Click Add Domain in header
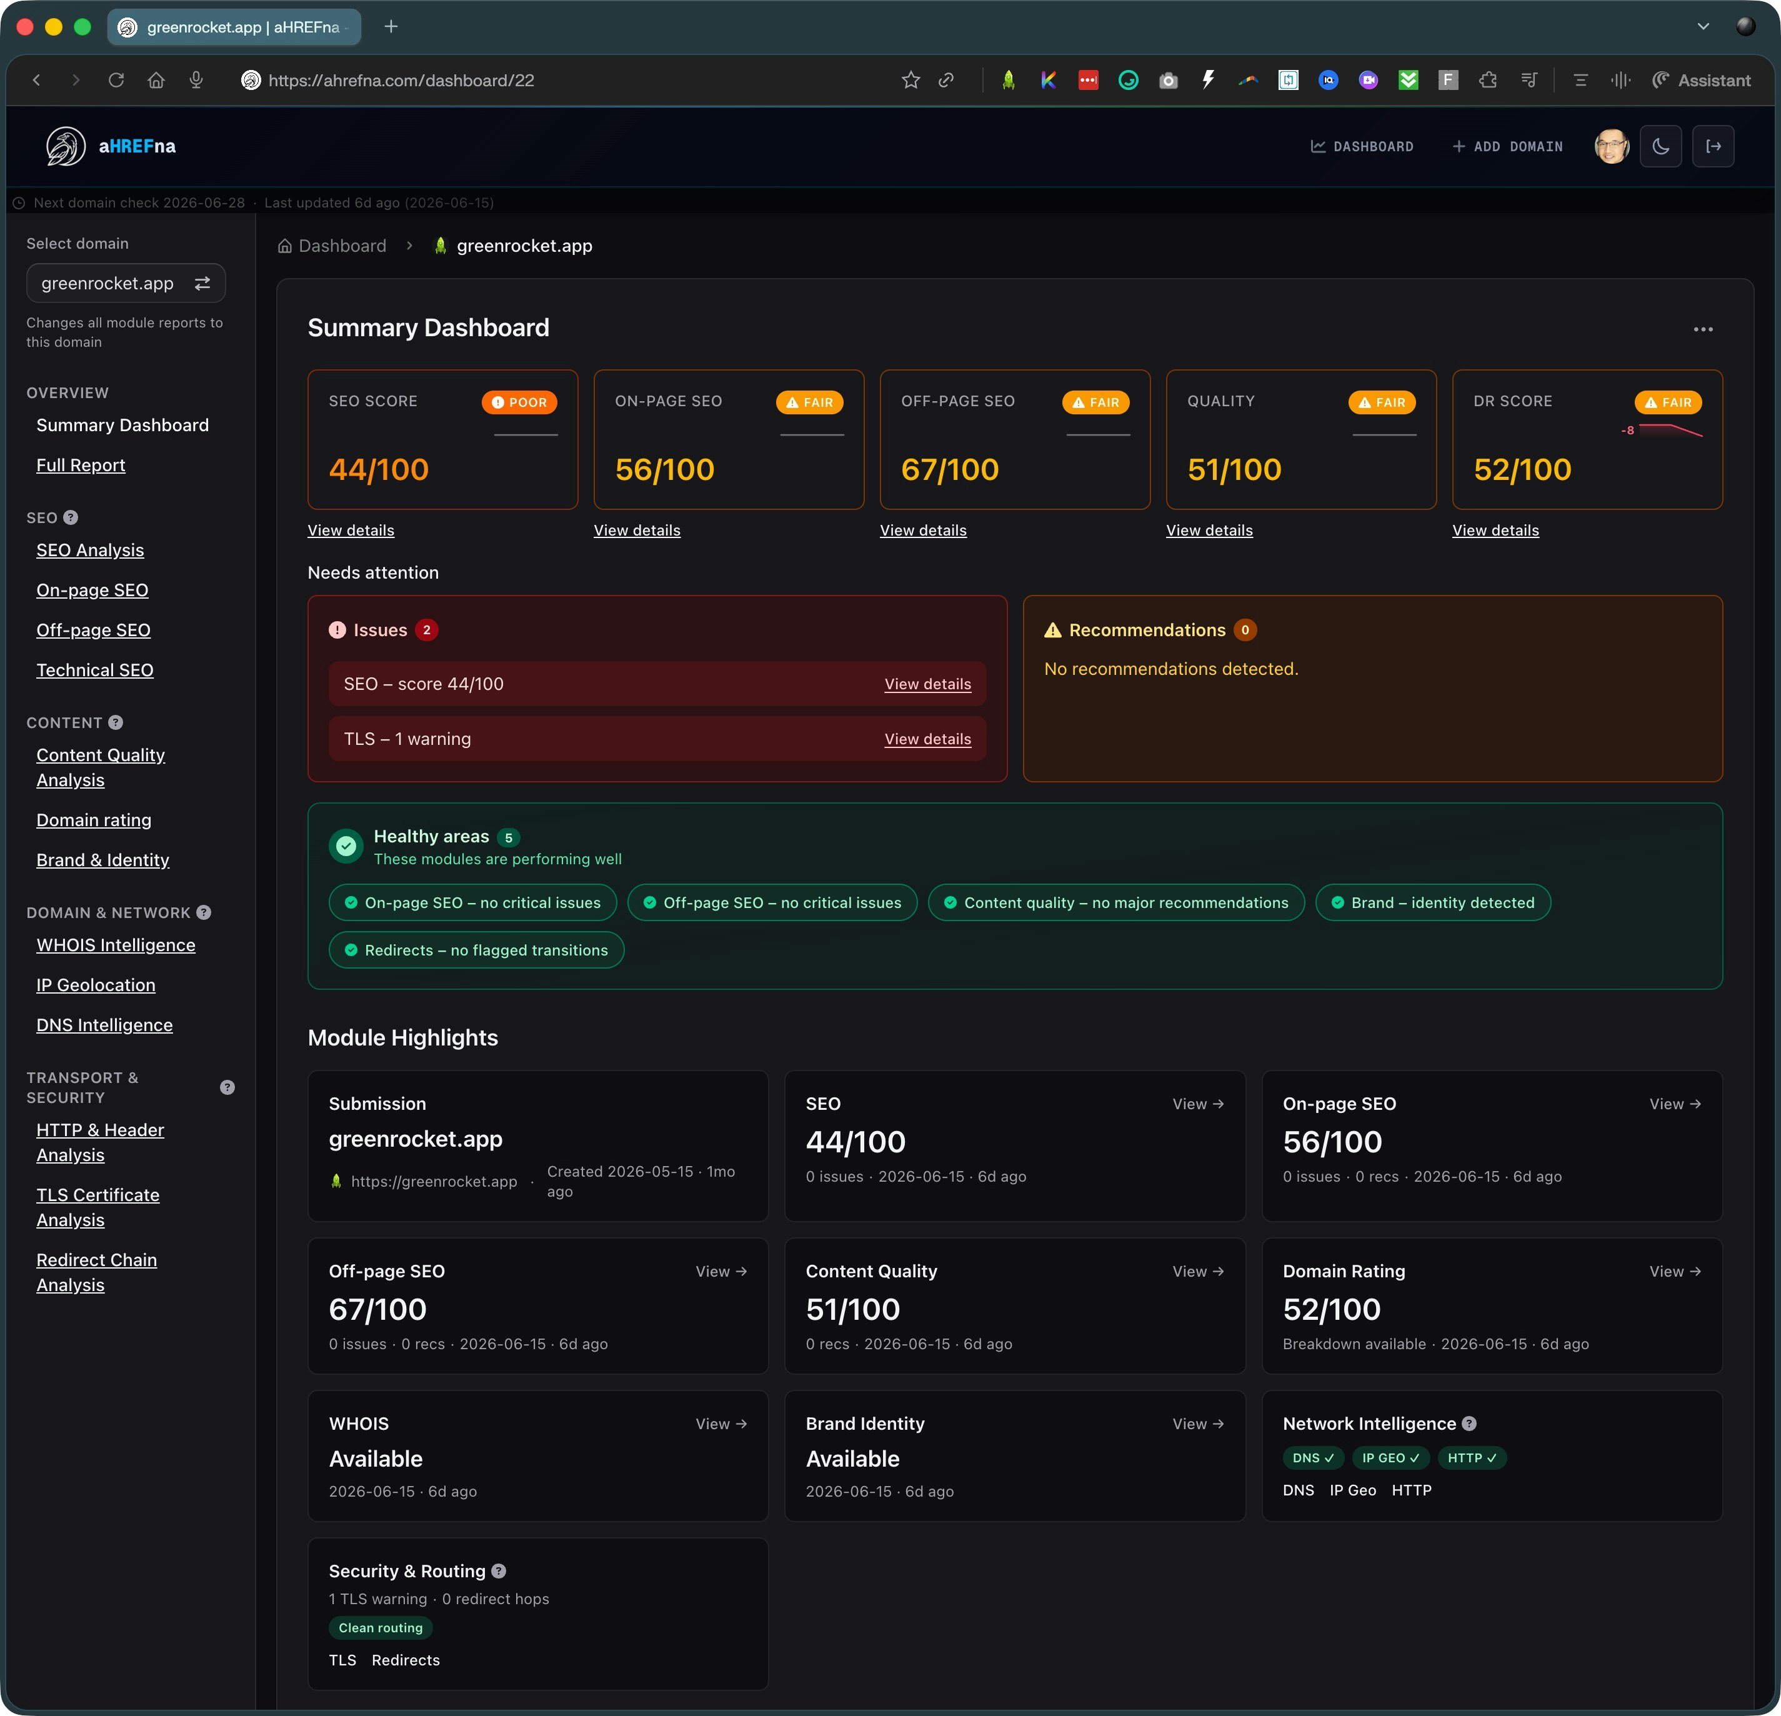This screenshot has width=1781, height=1716. (1507, 146)
